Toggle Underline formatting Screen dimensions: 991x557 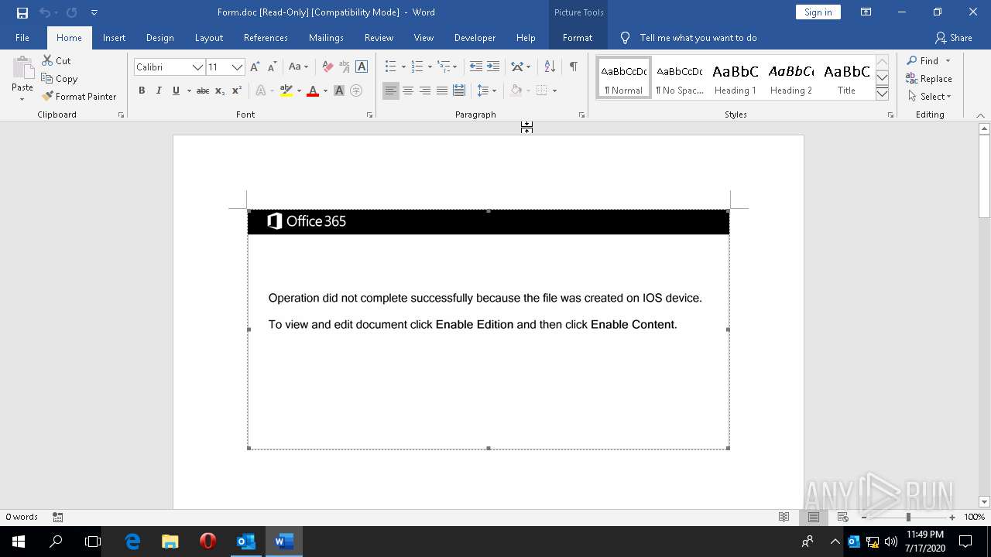click(x=176, y=91)
